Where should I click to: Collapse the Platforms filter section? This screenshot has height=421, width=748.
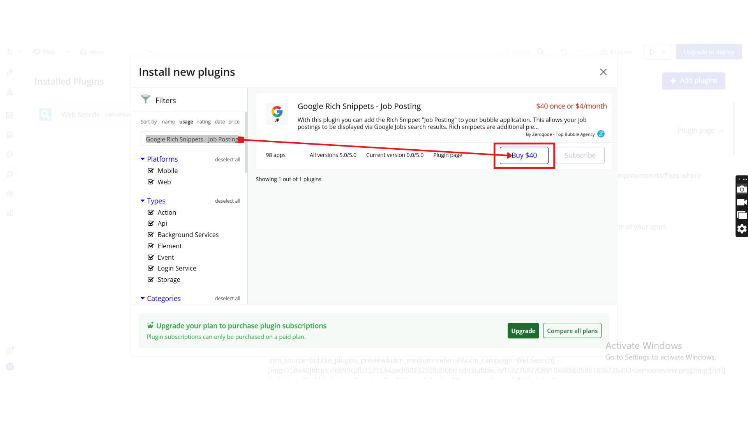tap(143, 159)
